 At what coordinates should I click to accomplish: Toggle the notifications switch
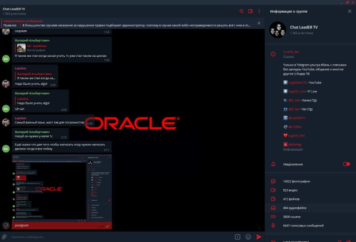pos(346,164)
